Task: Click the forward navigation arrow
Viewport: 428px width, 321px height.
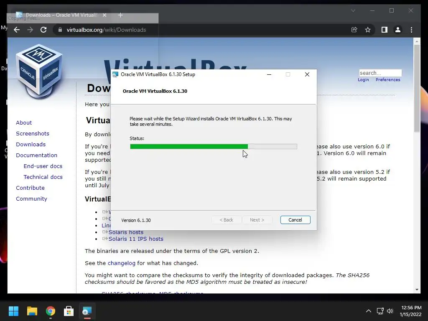Action: tap(30, 30)
